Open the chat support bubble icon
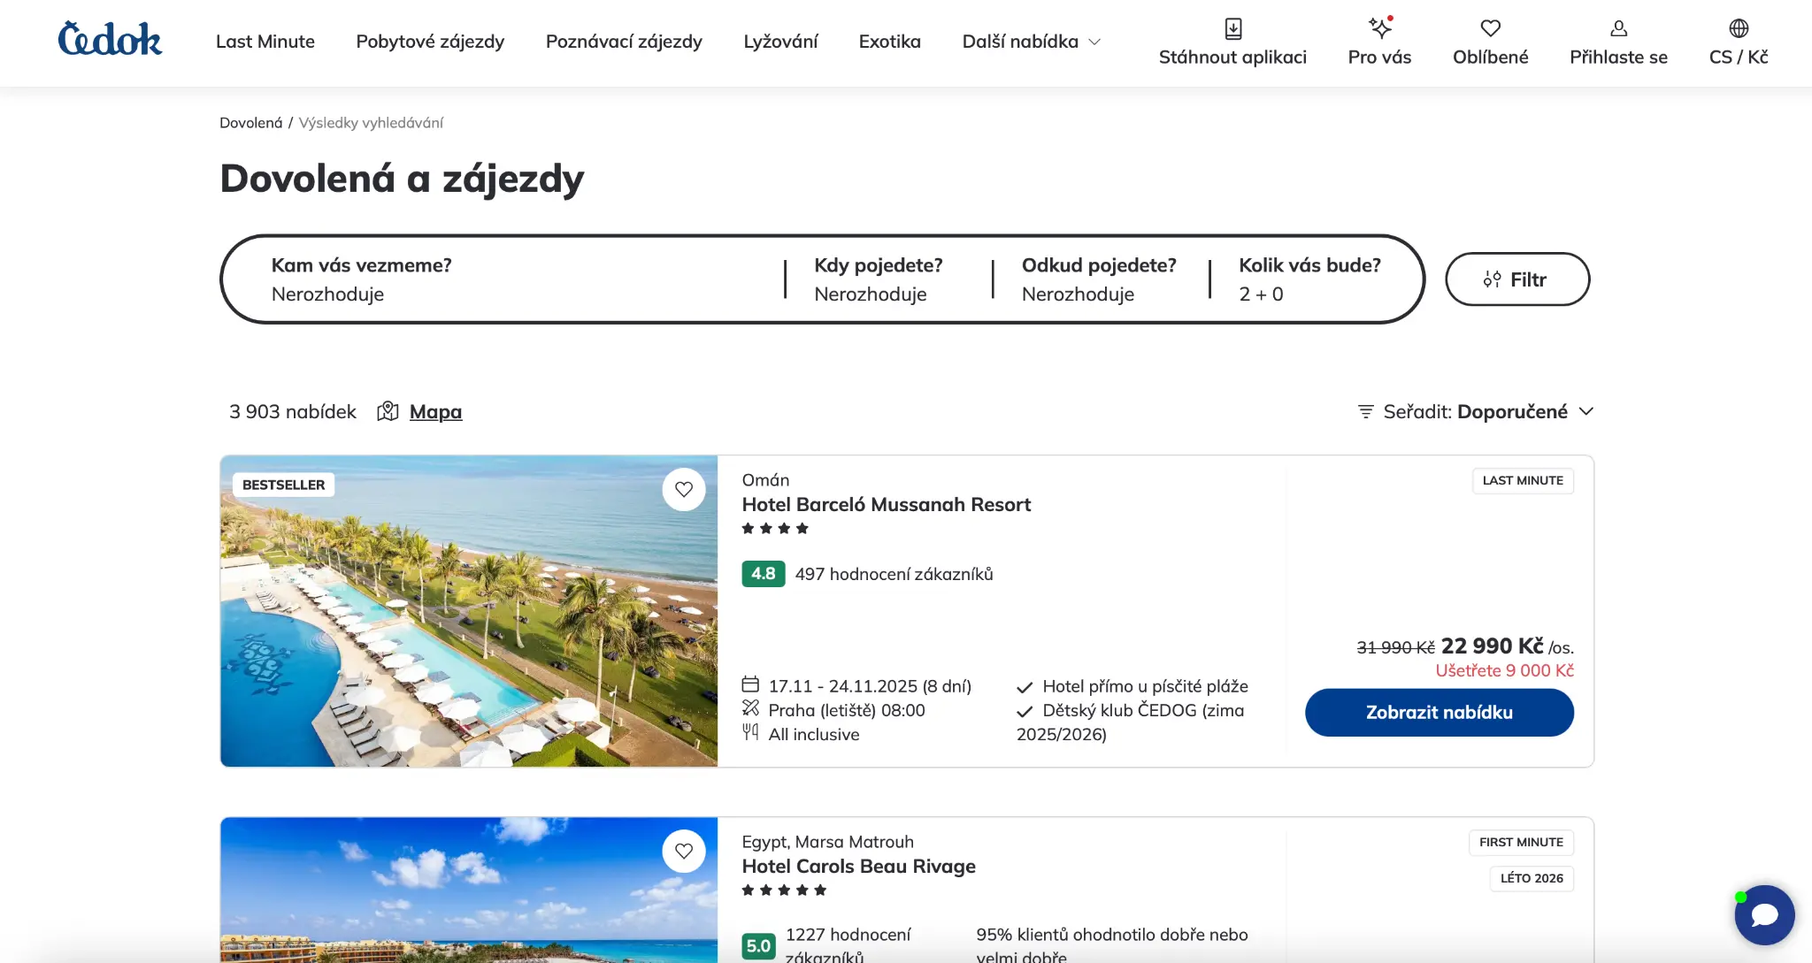The height and width of the screenshot is (963, 1812). tap(1763, 915)
